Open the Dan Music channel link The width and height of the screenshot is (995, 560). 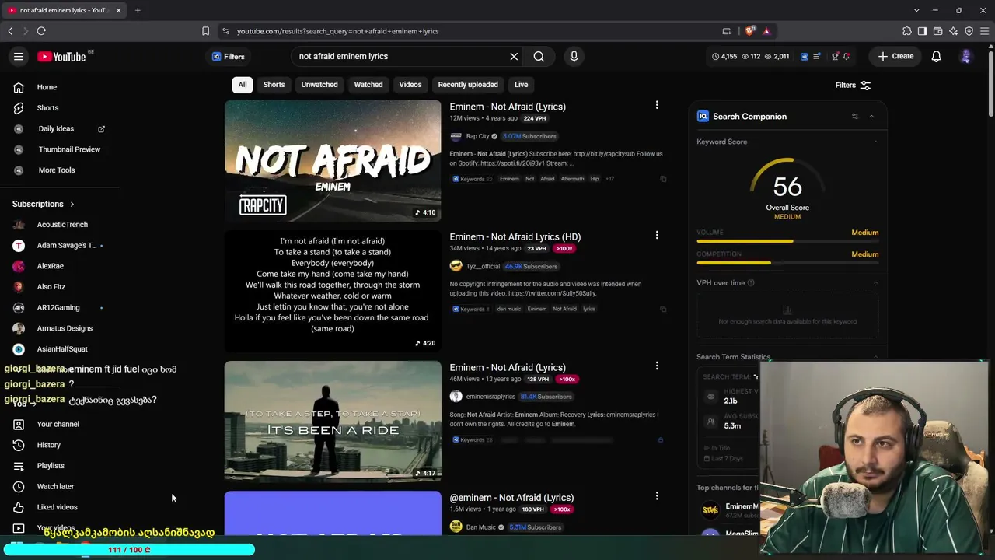[480, 527]
